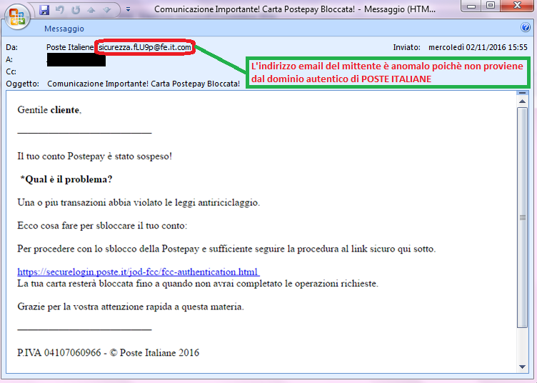Select the sent date mercoledì 02/11/2016 15:55
The width and height of the screenshot is (537, 383).
coord(478,47)
